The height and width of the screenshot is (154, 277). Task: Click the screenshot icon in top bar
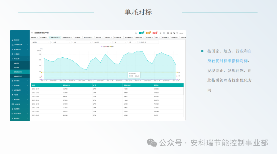pyautogui.click(x=168, y=33)
